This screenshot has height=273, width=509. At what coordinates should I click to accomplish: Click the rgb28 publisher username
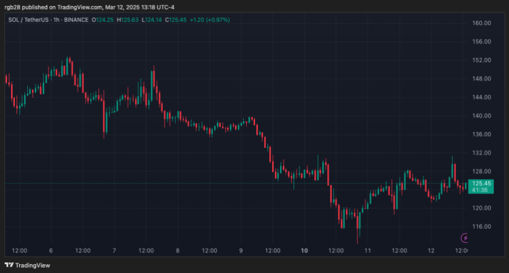coord(12,7)
